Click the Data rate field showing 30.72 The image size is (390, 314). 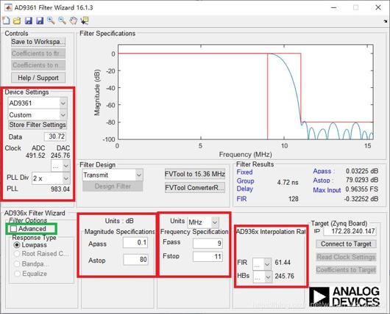[x=55, y=136]
